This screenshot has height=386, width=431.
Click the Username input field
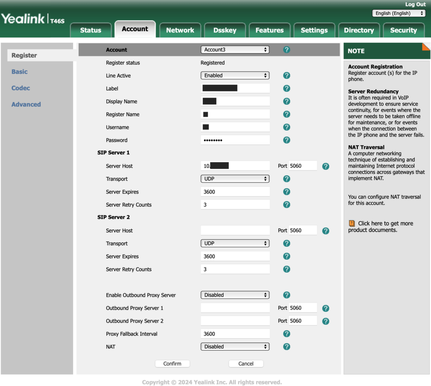[235, 127]
